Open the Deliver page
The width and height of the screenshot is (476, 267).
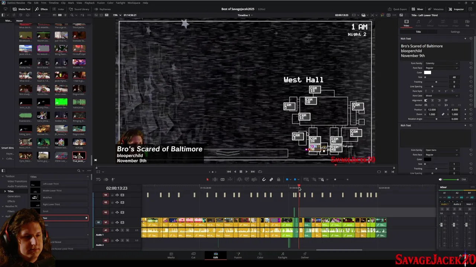pyautogui.click(x=305, y=256)
